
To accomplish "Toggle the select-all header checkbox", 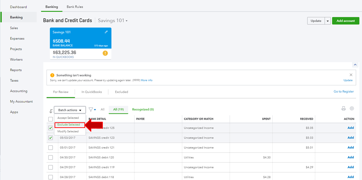I will pyautogui.click(x=50, y=119).
